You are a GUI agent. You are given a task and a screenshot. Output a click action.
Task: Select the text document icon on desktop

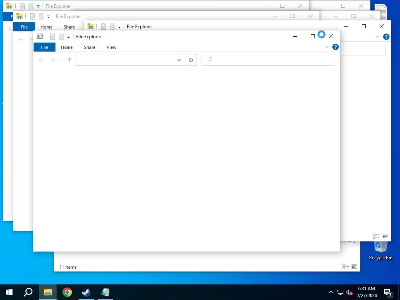pos(381,12)
